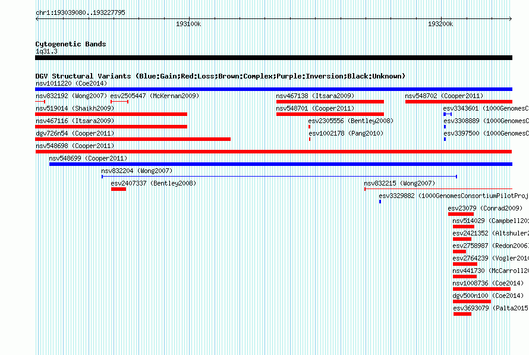Select the esv1002178 (Pang2010) label
The height and width of the screenshot is (355, 529).
pyautogui.click(x=346, y=133)
